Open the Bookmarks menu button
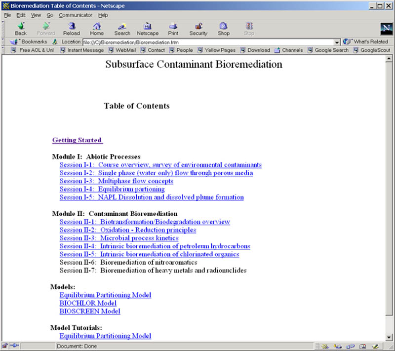395x351 pixels. tap(29, 41)
